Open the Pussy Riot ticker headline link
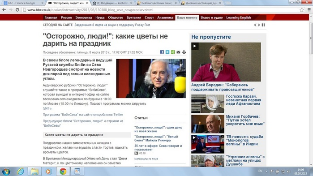 (x=112, y=25)
